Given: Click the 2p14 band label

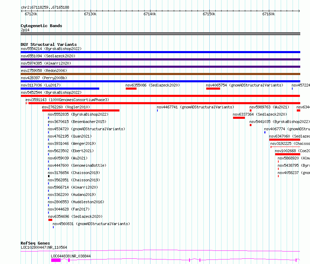Looking at the screenshot, I should 25,30.
